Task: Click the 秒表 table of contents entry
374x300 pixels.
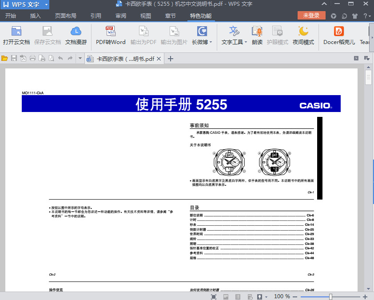Action: click(x=252, y=224)
